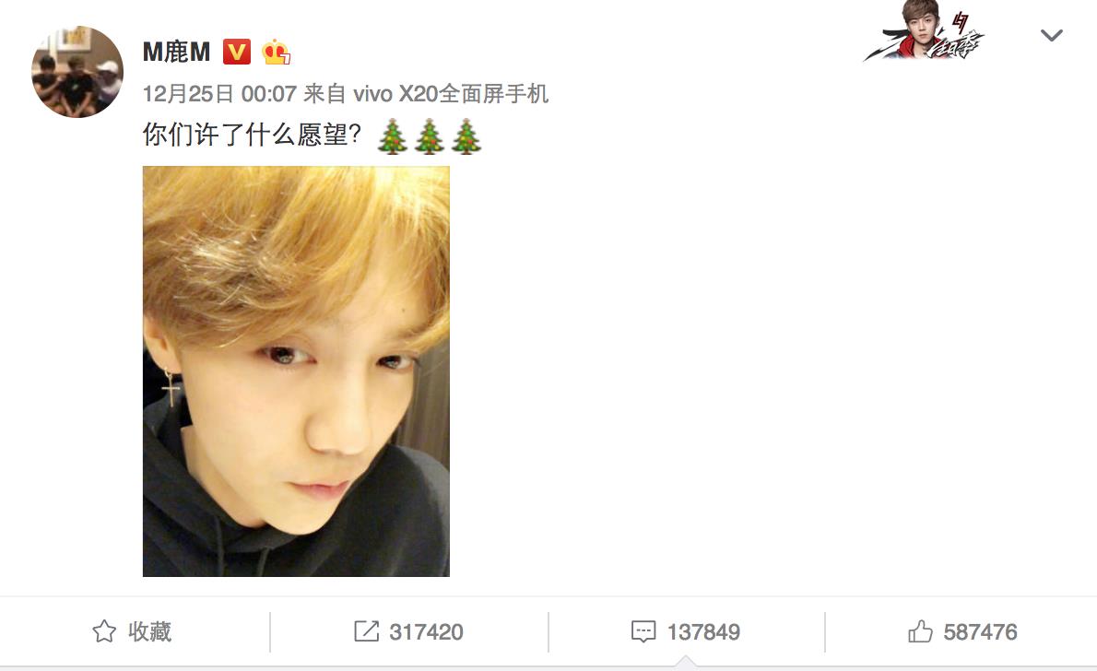
Task: Click the vivo X20全面屏手机 source link
Action: tap(451, 94)
